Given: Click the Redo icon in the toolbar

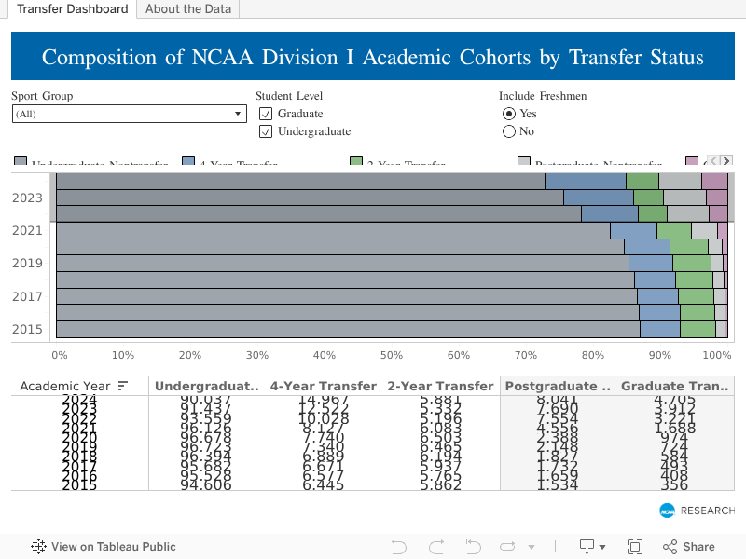Looking at the screenshot, I should (x=435, y=546).
